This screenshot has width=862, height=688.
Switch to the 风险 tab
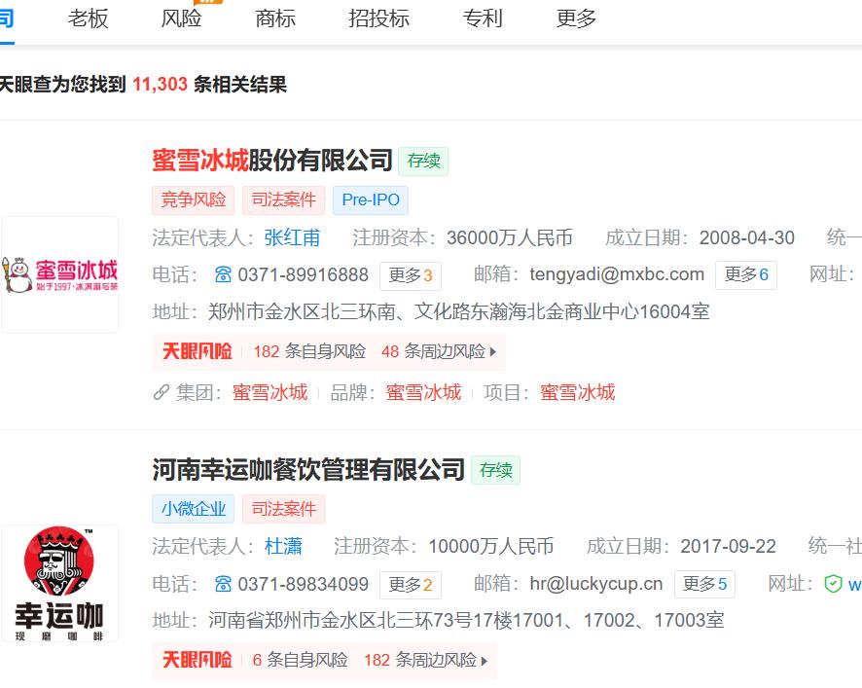point(181,18)
